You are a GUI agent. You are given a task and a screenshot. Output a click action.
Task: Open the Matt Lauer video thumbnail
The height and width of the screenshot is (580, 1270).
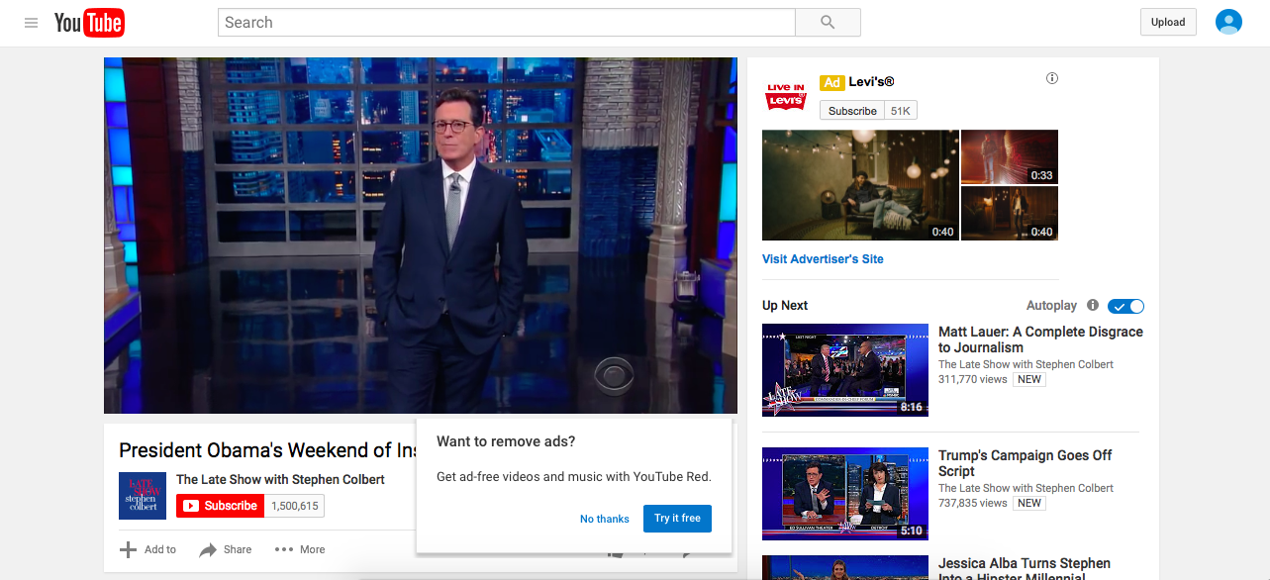click(x=845, y=370)
